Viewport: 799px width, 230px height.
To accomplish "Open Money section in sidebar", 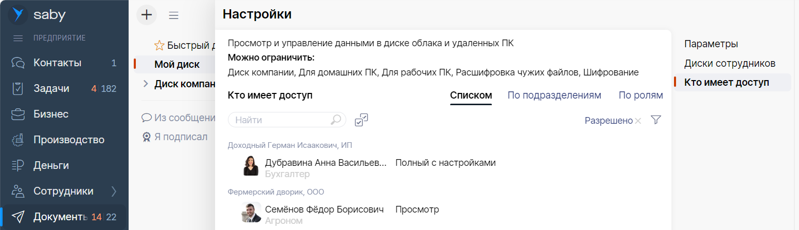I will [x=51, y=165].
